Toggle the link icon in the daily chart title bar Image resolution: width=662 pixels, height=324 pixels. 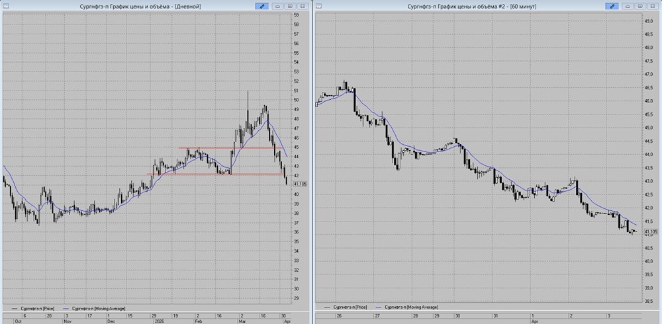(263, 6)
